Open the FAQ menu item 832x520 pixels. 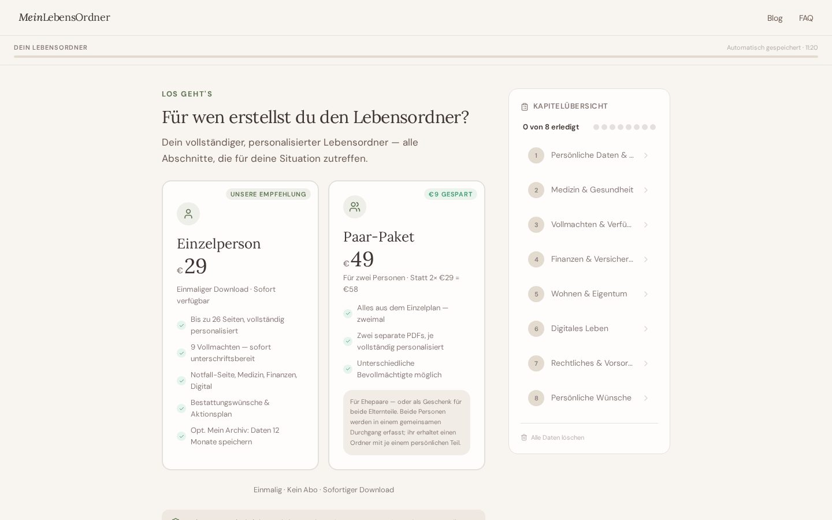pyautogui.click(x=806, y=18)
